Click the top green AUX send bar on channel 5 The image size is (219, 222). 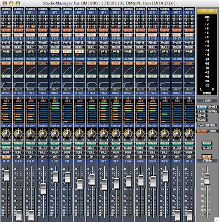coord(56,103)
